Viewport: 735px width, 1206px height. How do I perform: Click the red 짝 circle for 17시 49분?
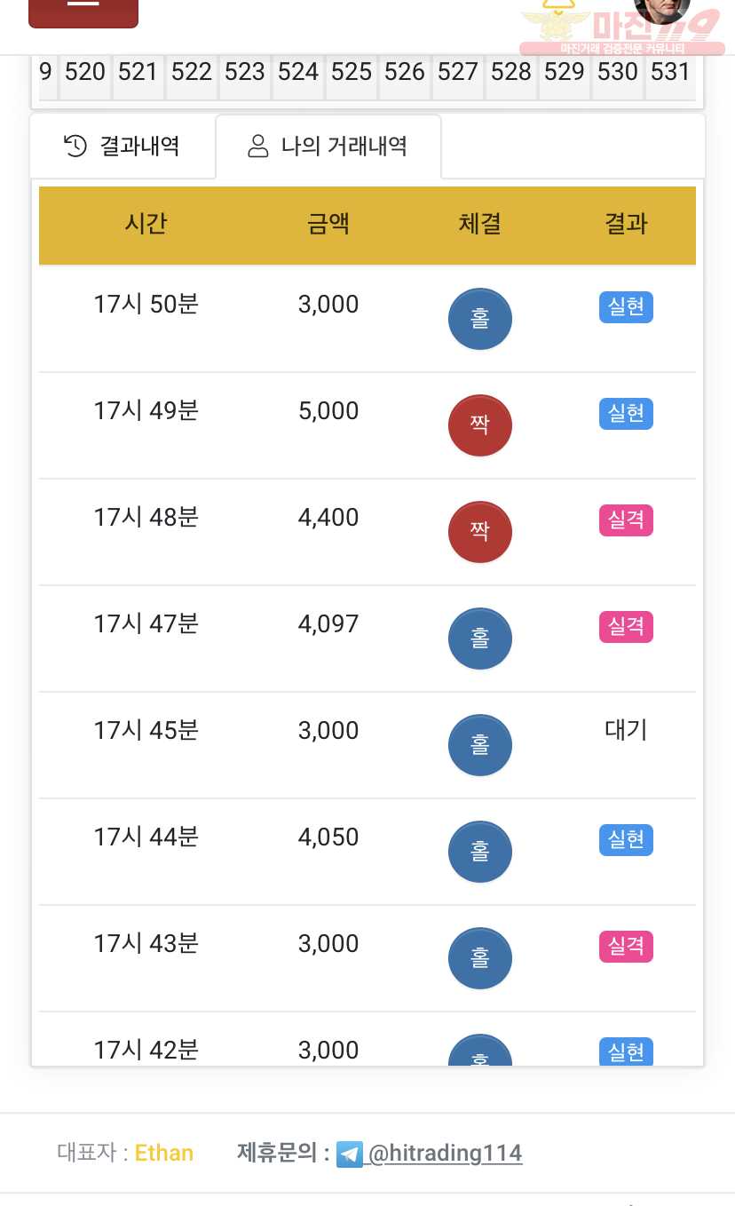coord(480,425)
